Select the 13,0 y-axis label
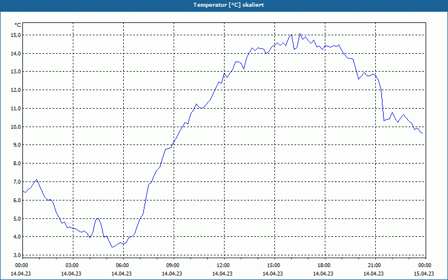448x280 pixels. (16, 72)
